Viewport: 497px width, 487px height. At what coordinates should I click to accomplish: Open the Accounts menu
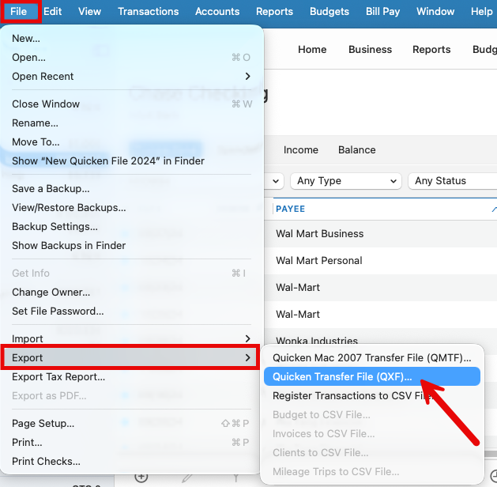click(217, 11)
